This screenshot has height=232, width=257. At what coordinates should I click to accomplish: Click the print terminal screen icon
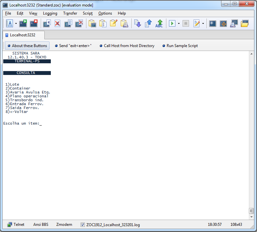pyautogui.click(x=234, y=23)
